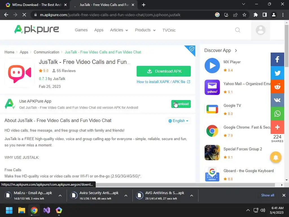Click the install app icon in address bar
289x217 pixels.
click(x=226, y=15)
